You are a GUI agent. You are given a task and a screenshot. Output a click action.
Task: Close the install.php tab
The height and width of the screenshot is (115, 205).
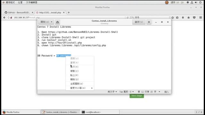(64, 12)
